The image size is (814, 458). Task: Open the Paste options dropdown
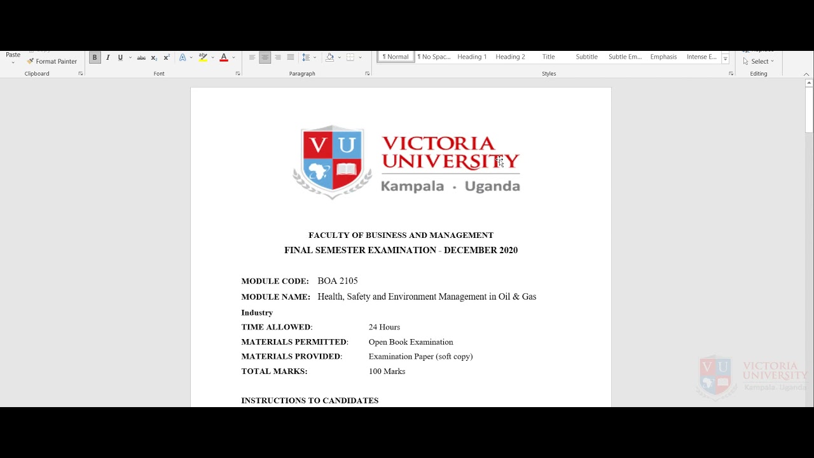[x=13, y=62]
